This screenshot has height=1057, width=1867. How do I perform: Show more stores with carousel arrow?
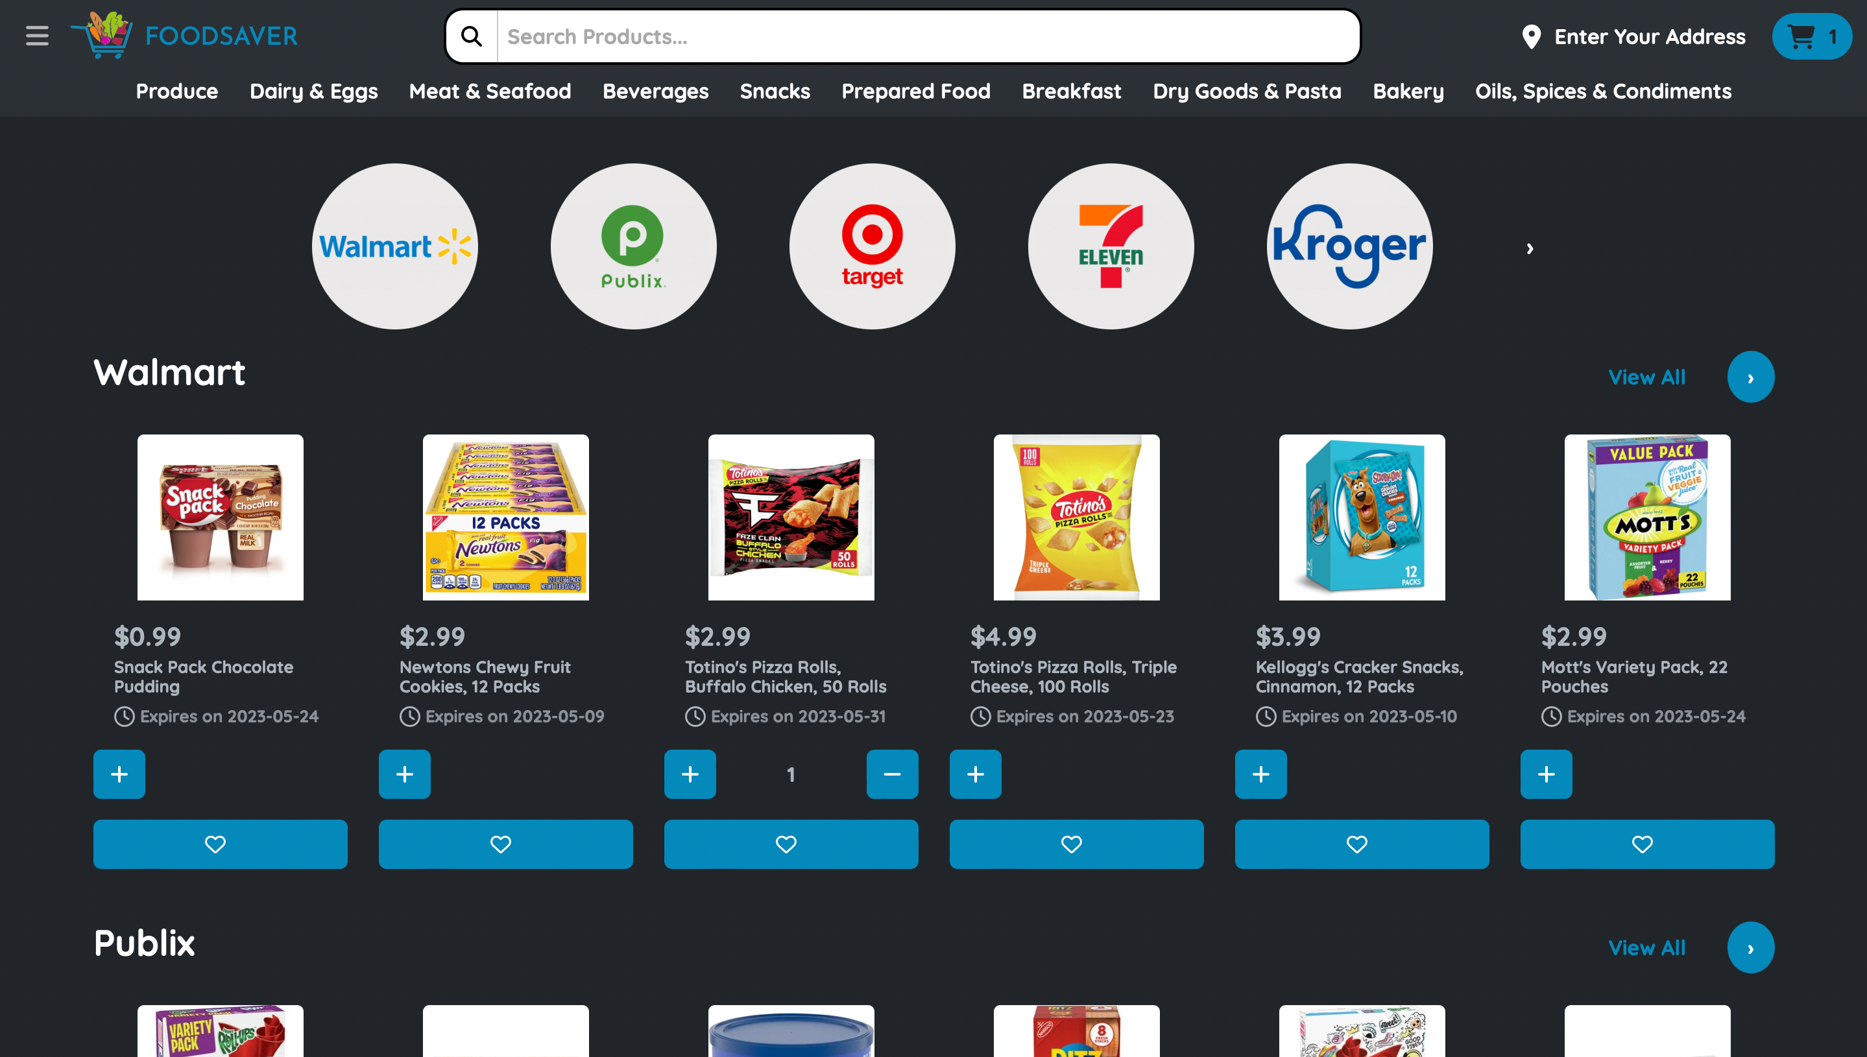click(1529, 249)
